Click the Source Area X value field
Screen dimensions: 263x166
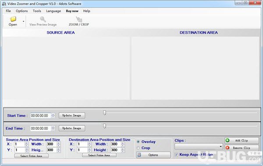pyautogui.click(x=19, y=144)
